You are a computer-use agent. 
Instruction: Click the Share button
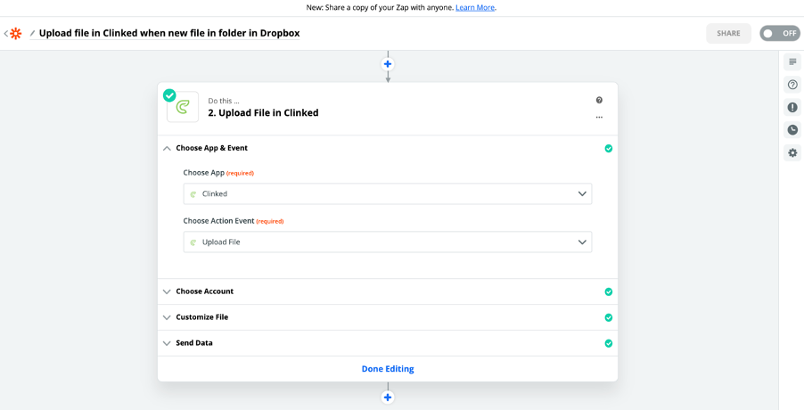[x=728, y=34]
